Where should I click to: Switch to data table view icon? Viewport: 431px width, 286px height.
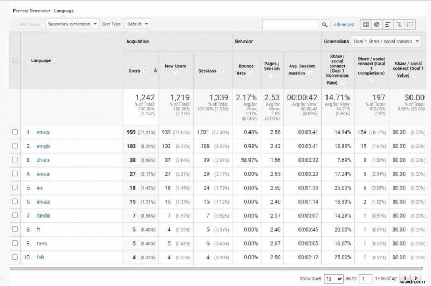click(365, 24)
